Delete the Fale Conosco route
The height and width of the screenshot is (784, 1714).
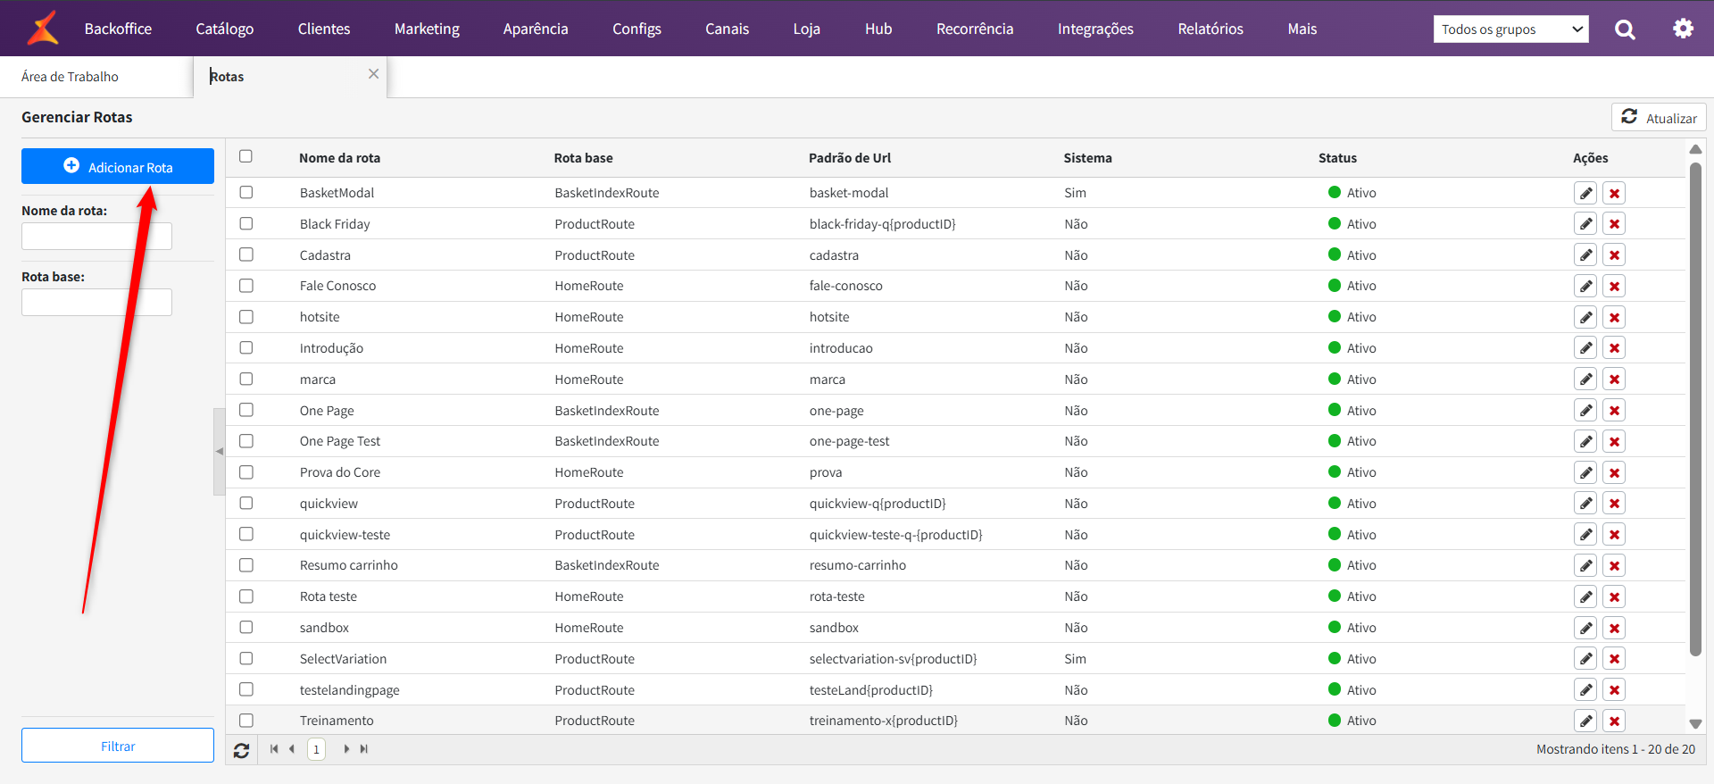coord(1614,287)
